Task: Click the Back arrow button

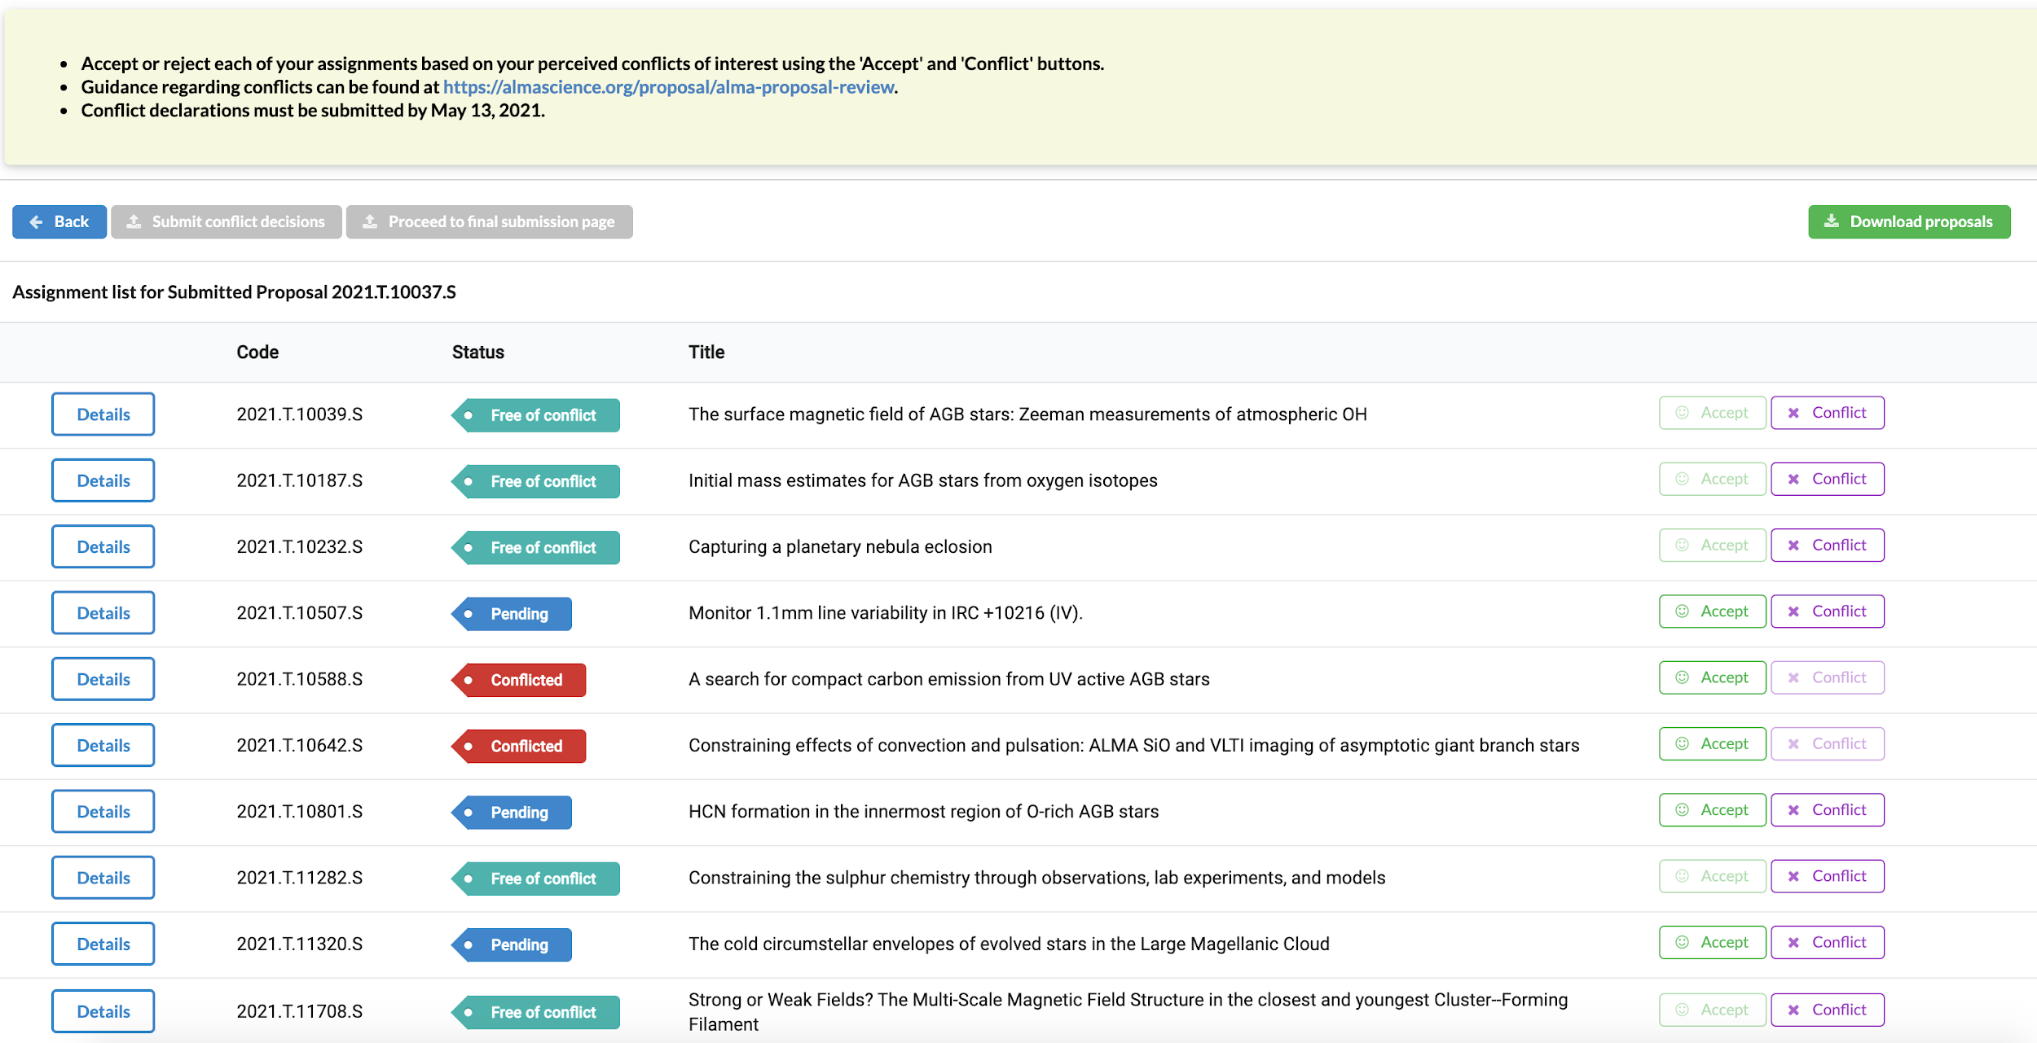Action: click(59, 221)
